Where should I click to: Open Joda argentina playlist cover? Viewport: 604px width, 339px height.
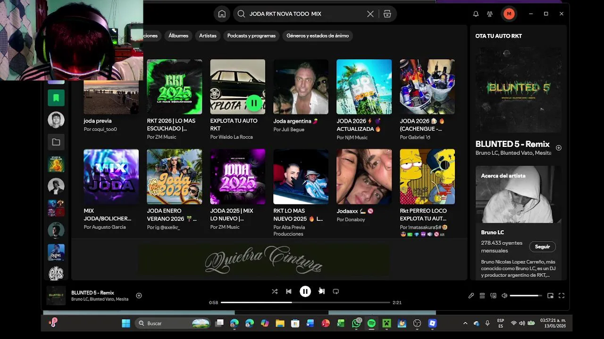pos(301,87)
